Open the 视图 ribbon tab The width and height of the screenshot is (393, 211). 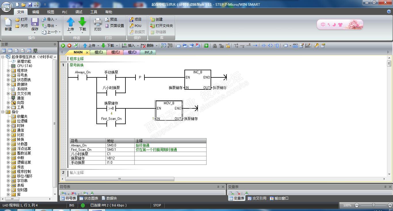(51, 12)
